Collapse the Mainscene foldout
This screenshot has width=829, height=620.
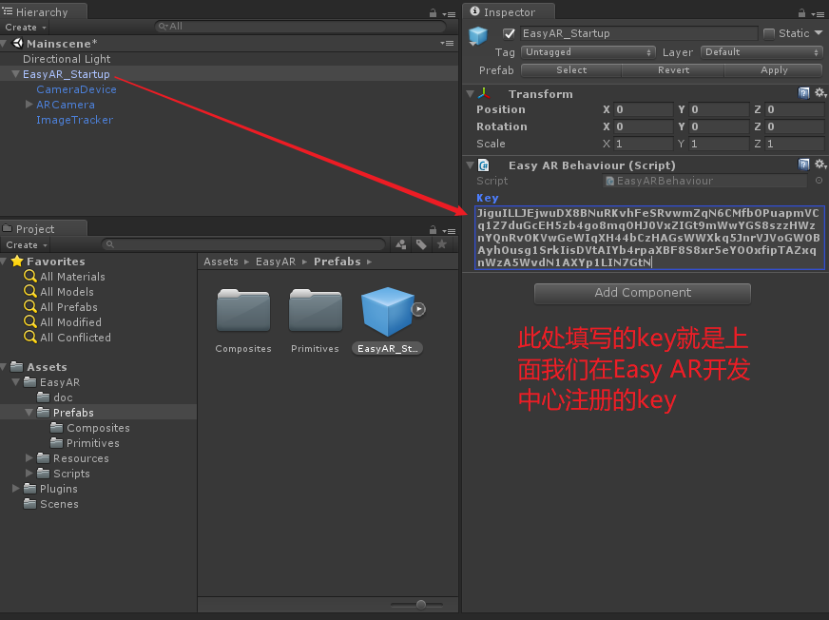[4, 44]
